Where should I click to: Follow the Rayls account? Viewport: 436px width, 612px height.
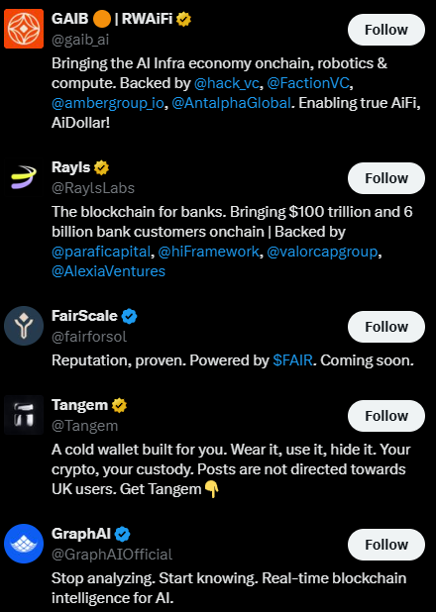[386, 178]
